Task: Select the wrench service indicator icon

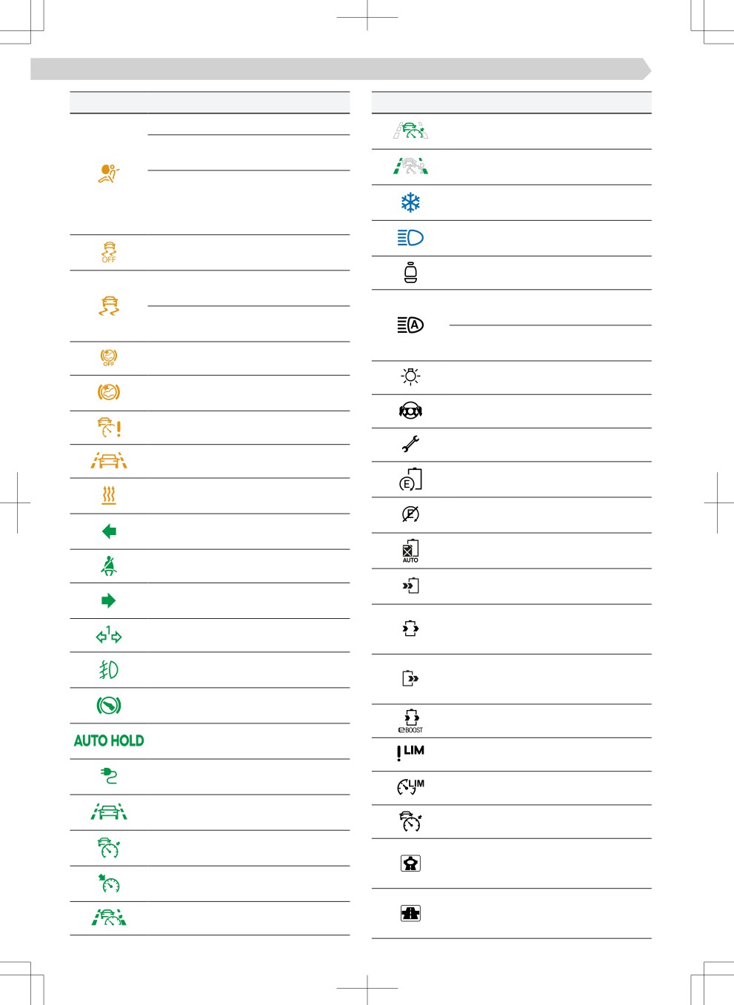Action: click(410, 444)
